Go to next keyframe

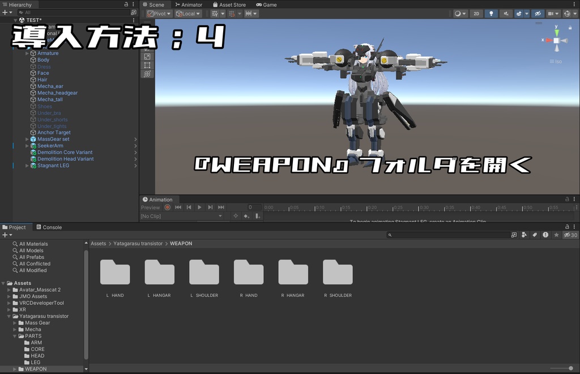pyautogui.click(x=210, y=207)
